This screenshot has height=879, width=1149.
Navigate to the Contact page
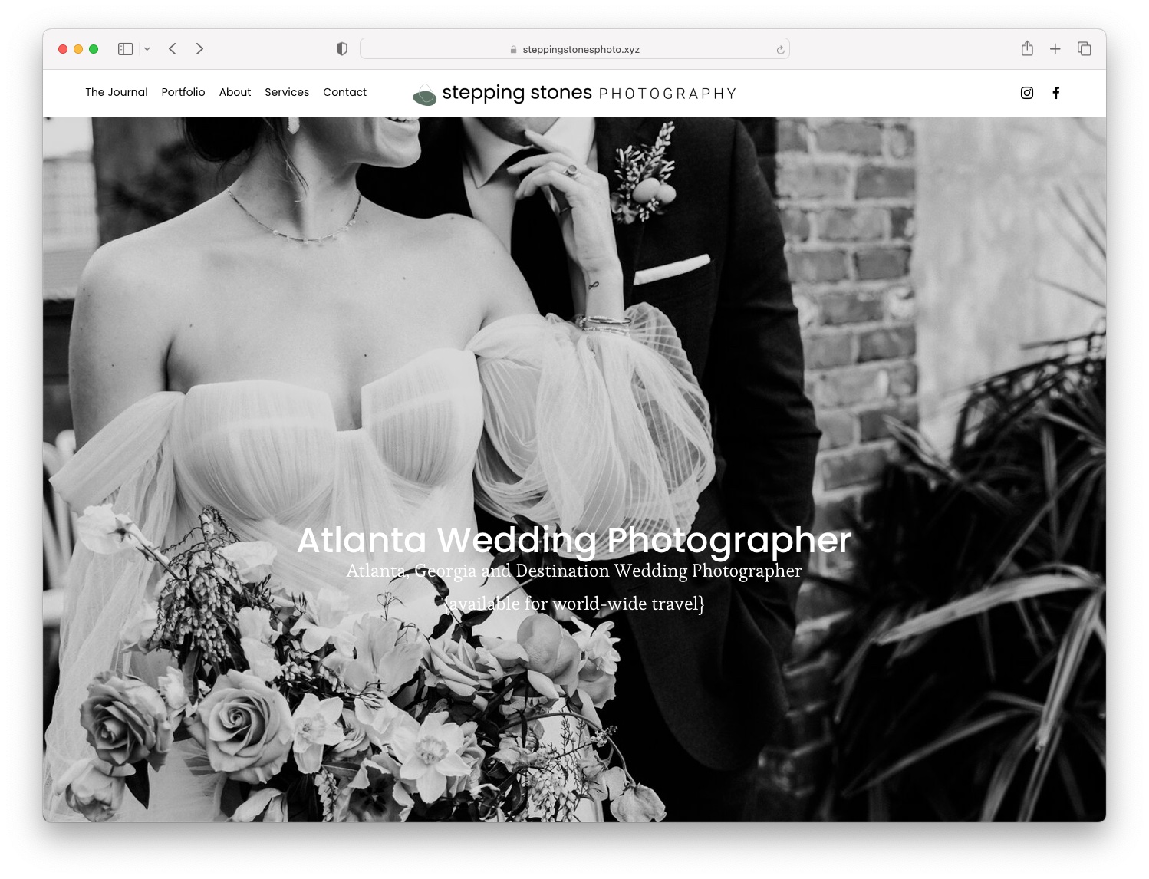344,92
